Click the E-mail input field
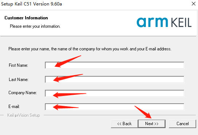198x135 pixels. 114,107
